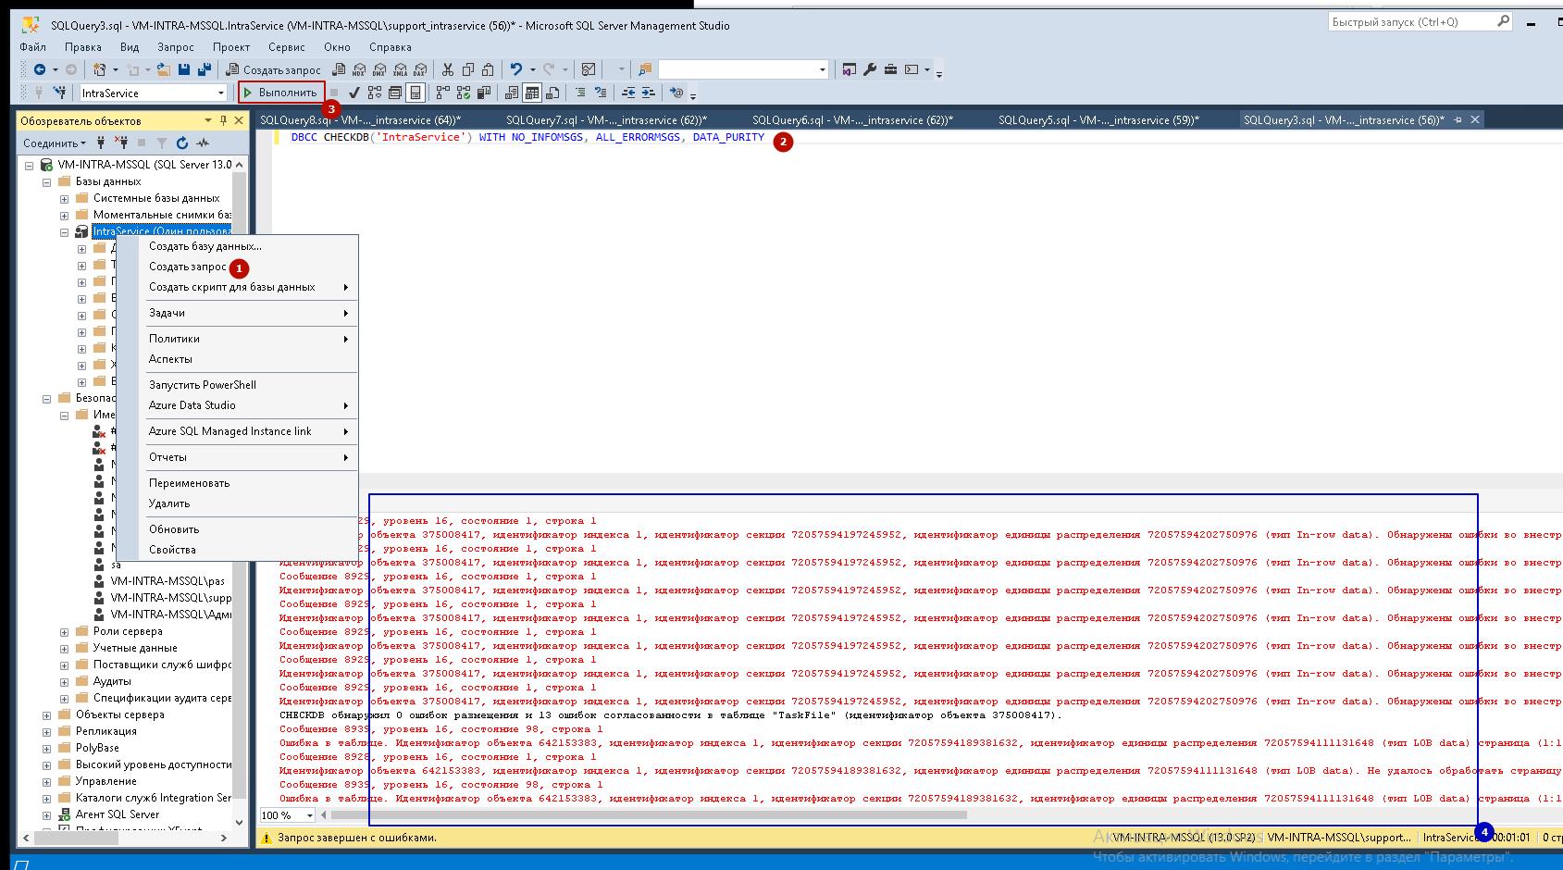Click the MDX query icon

pyautogui.click(x=359, y=69)
